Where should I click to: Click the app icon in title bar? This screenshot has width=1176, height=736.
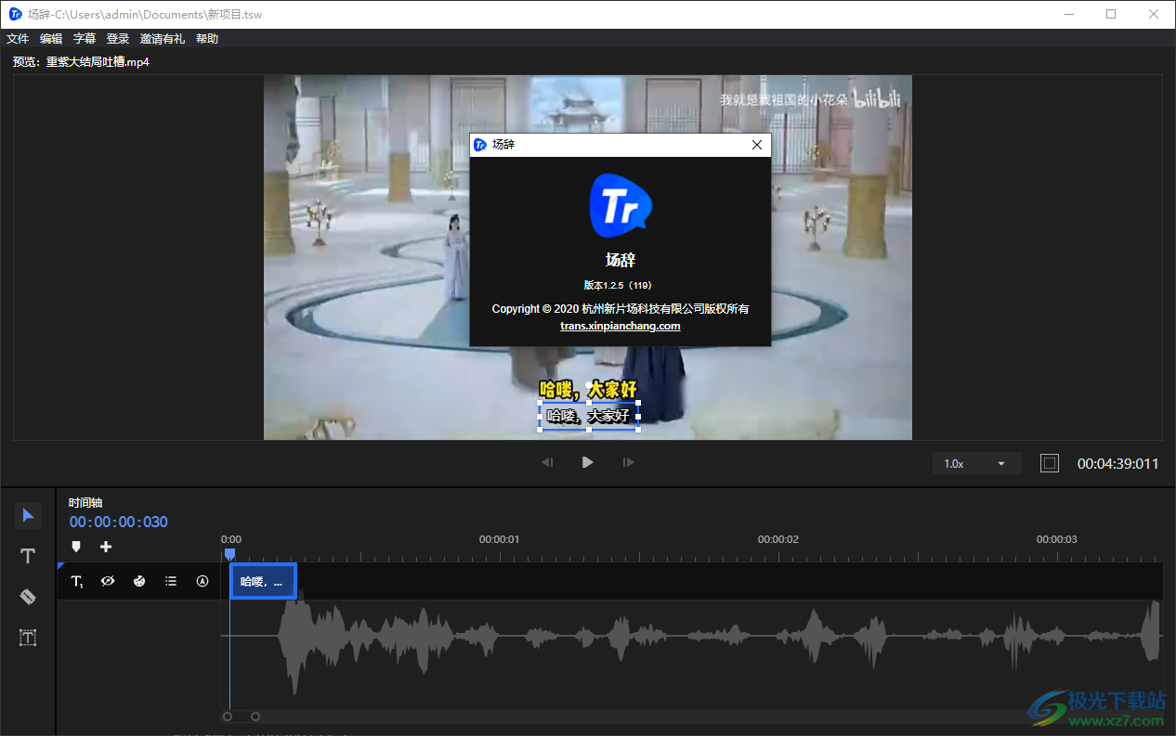pos(15,14)
